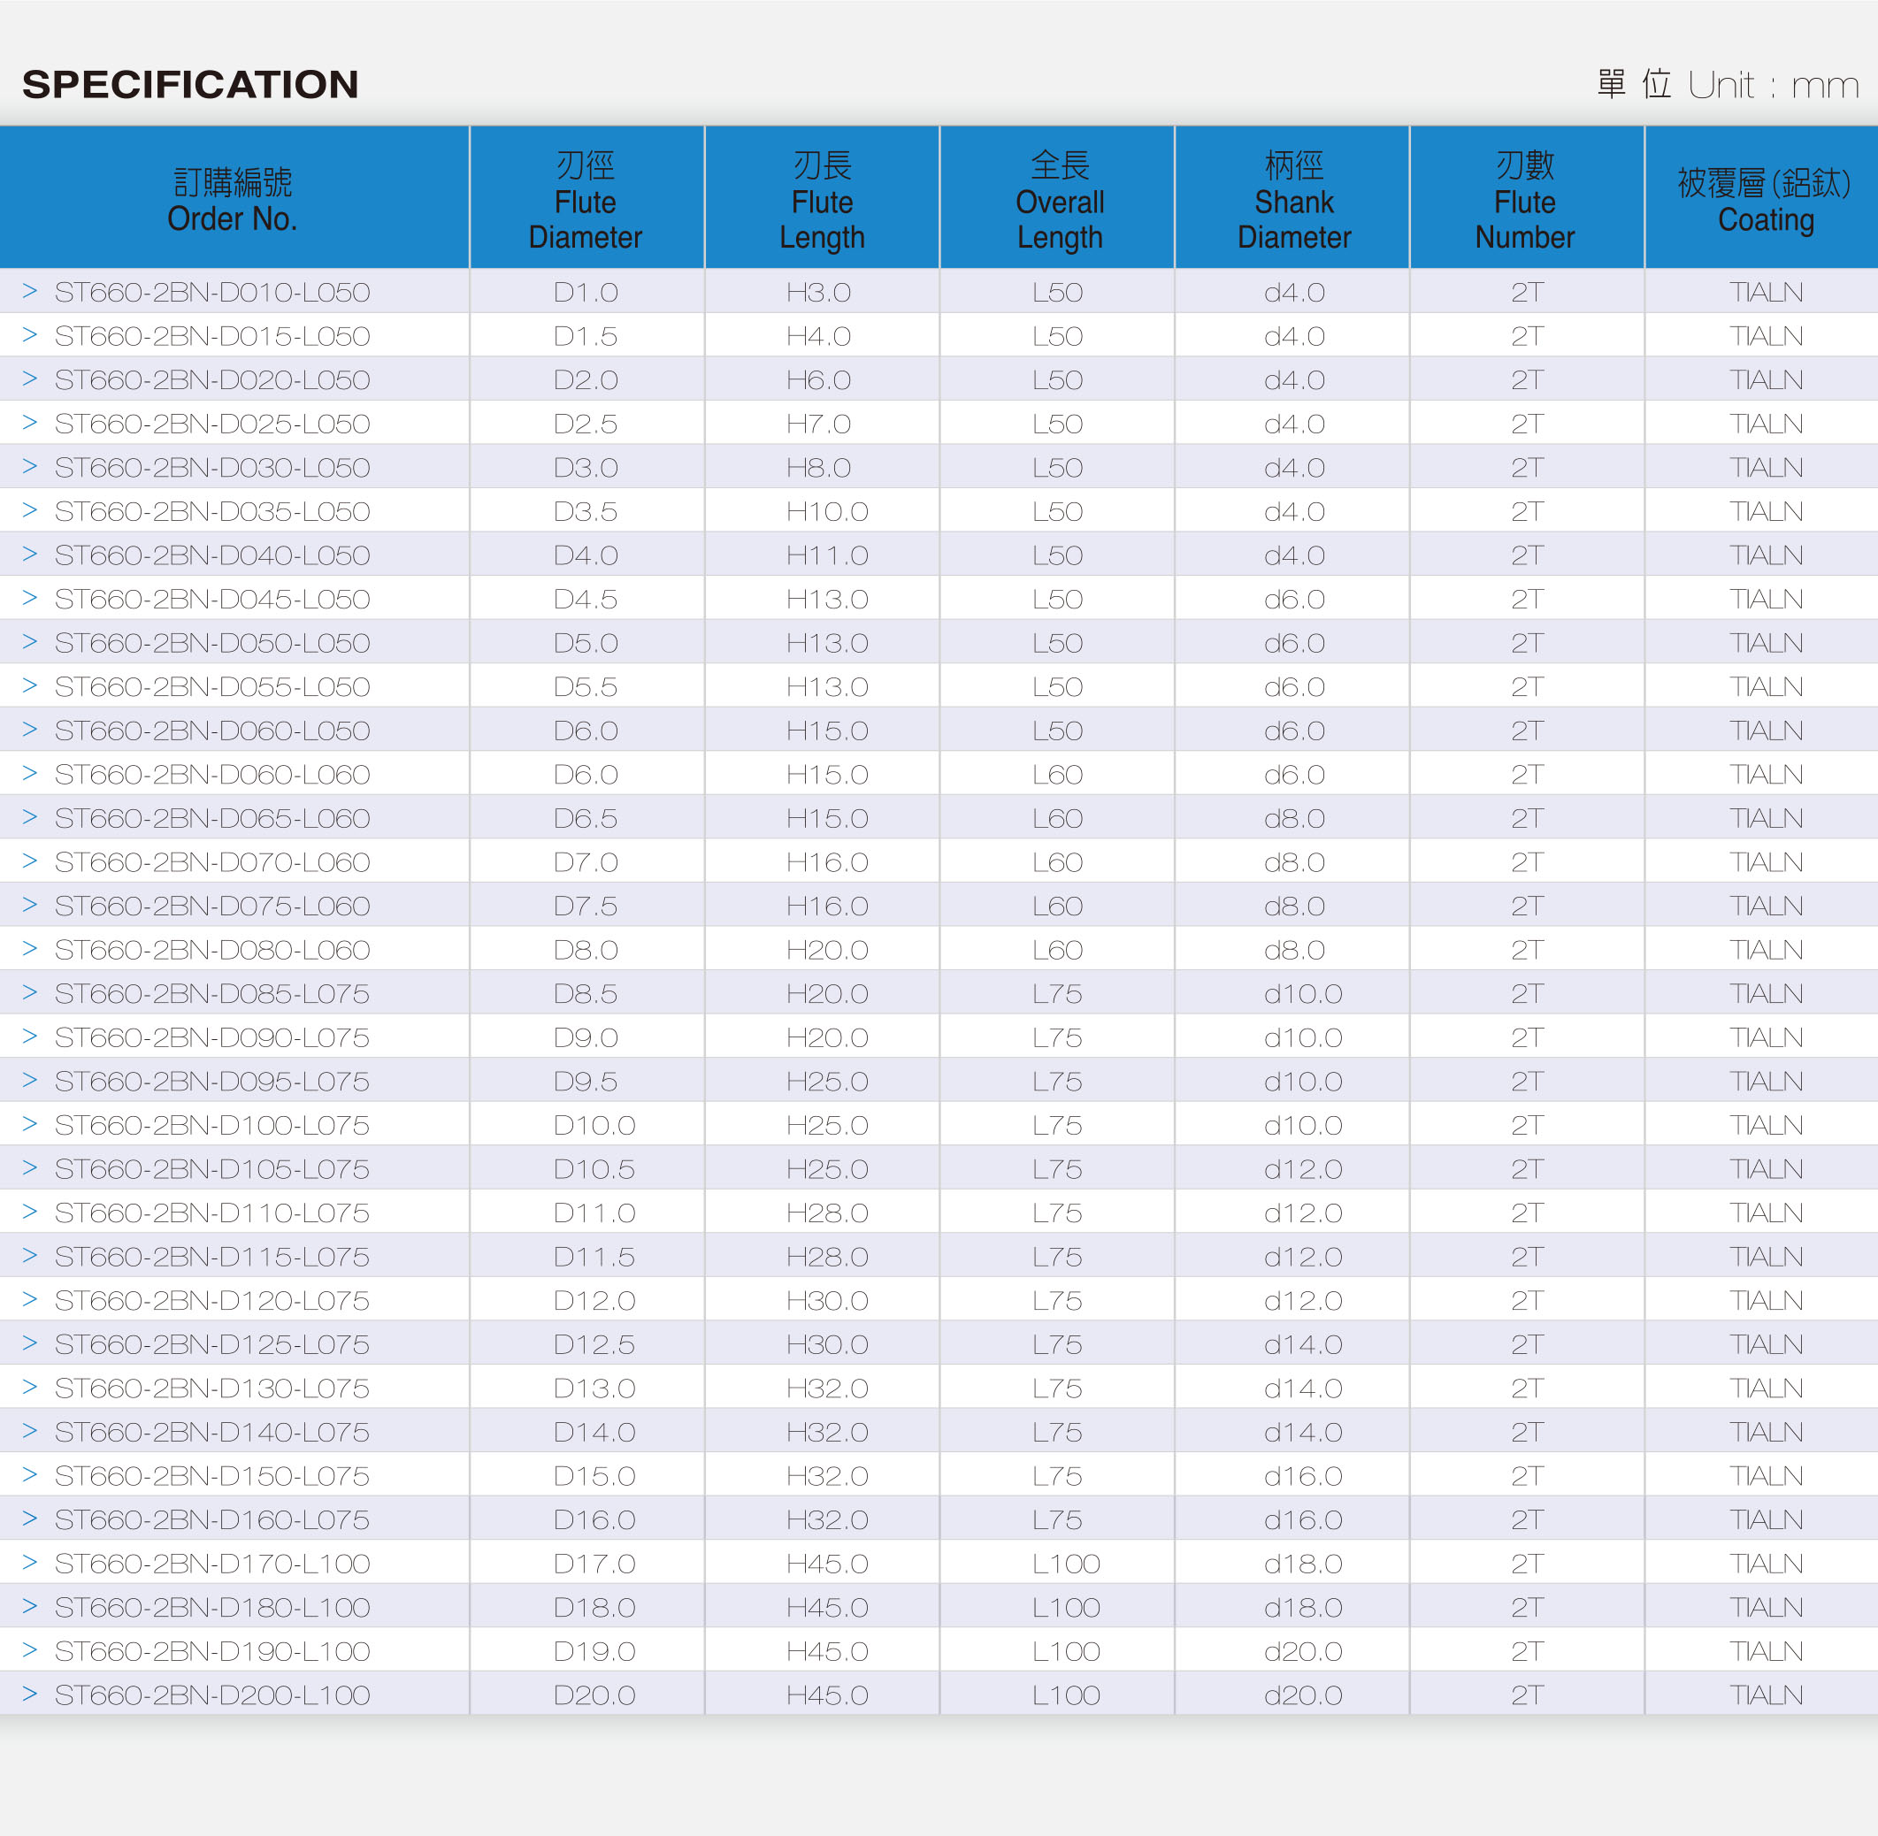Select order number ST660-2BN-D130-L075
Screen dimensions: 1878x1836
[x=212, y=1388]
